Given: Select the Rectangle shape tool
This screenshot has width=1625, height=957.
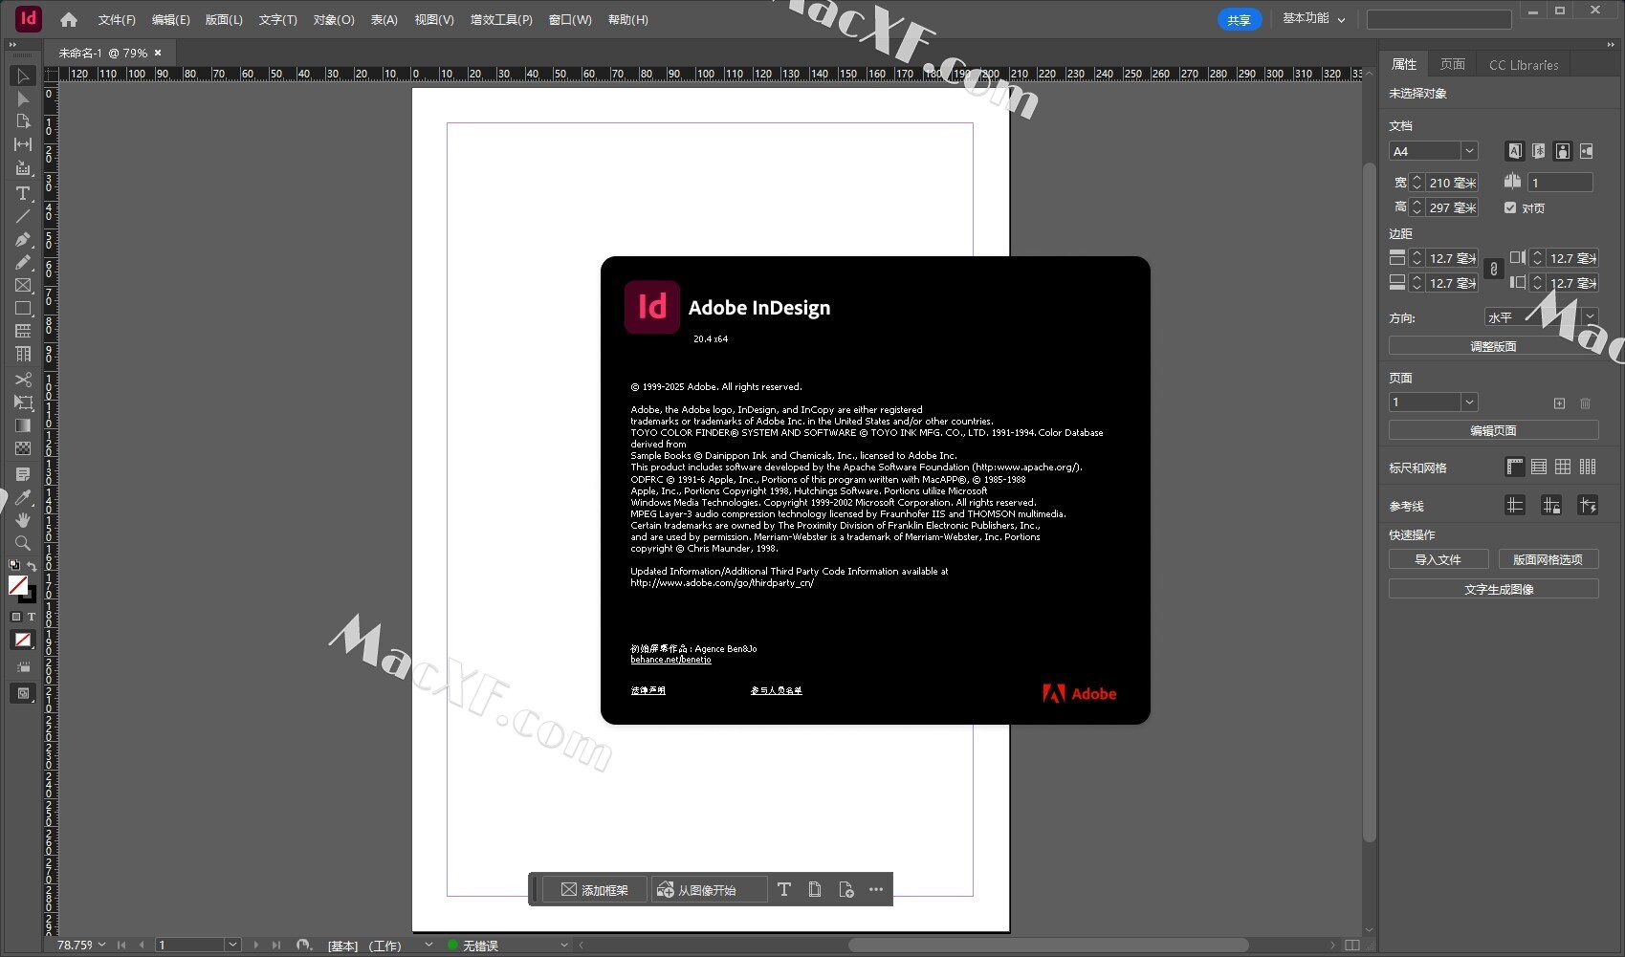Looking at the screenshot, I should click(x=23, y=308).
